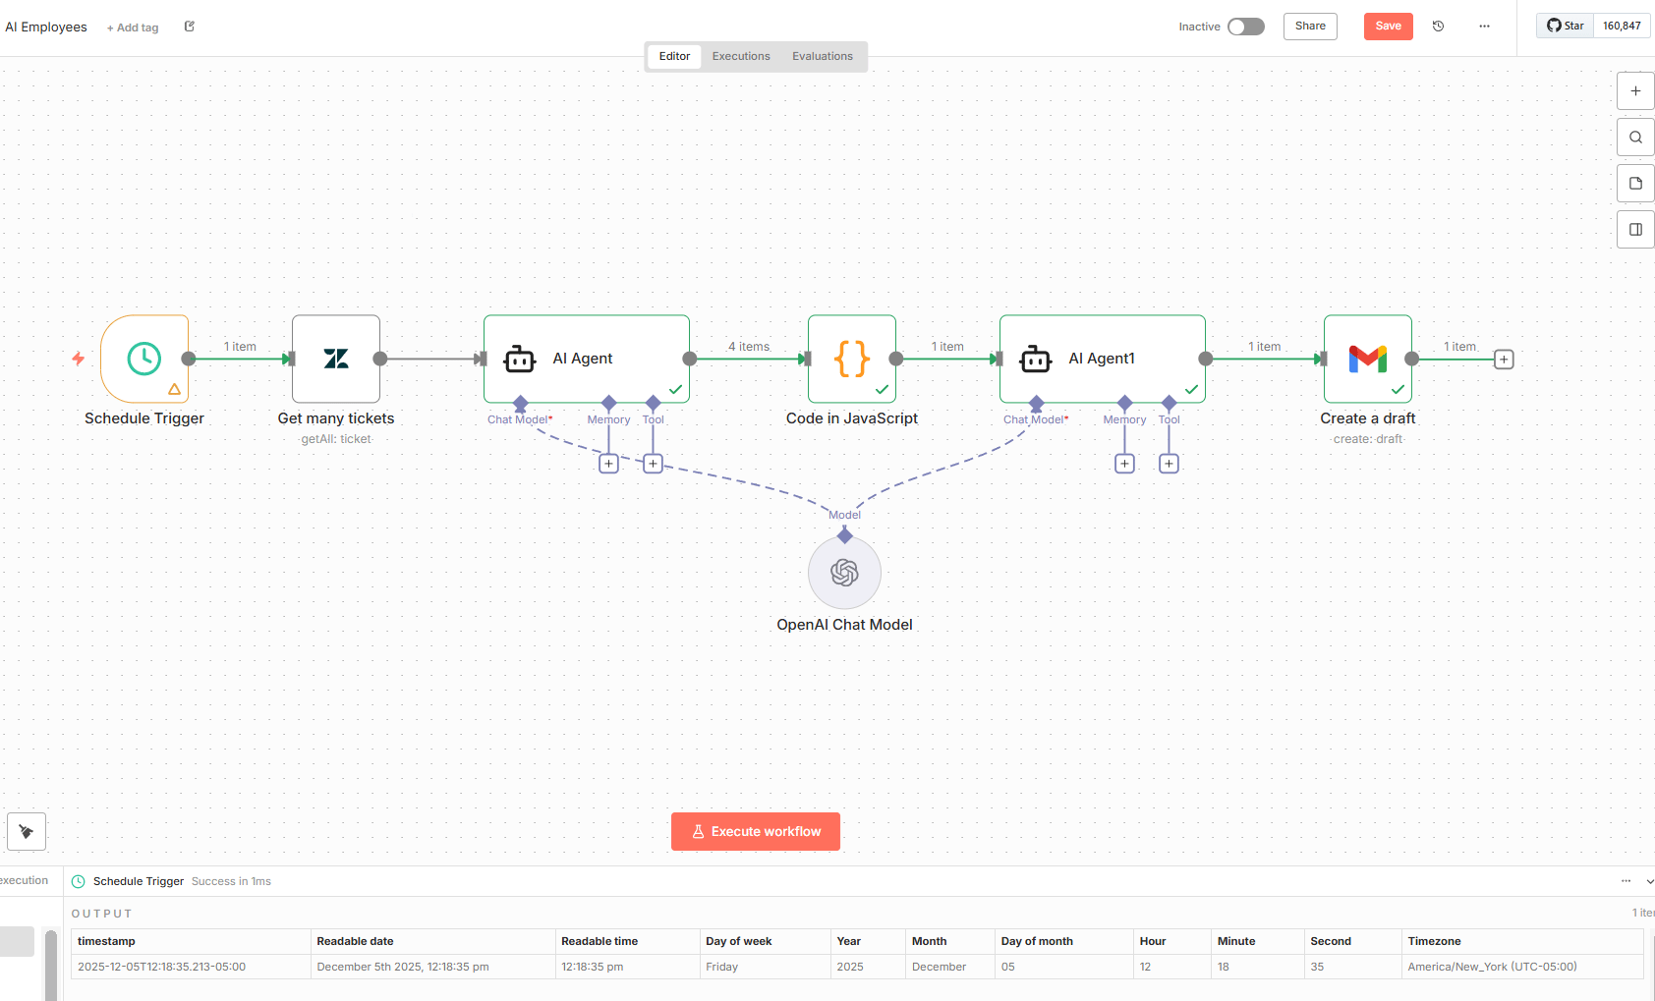The width and height of the screenshot is (1655, 1001).
Task: Select the Schedule Trigger clock node
Action: click(144, 359)
